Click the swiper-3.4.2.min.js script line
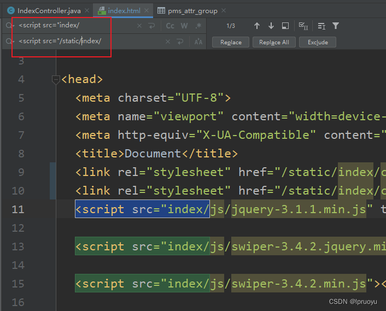 [230, 284]
